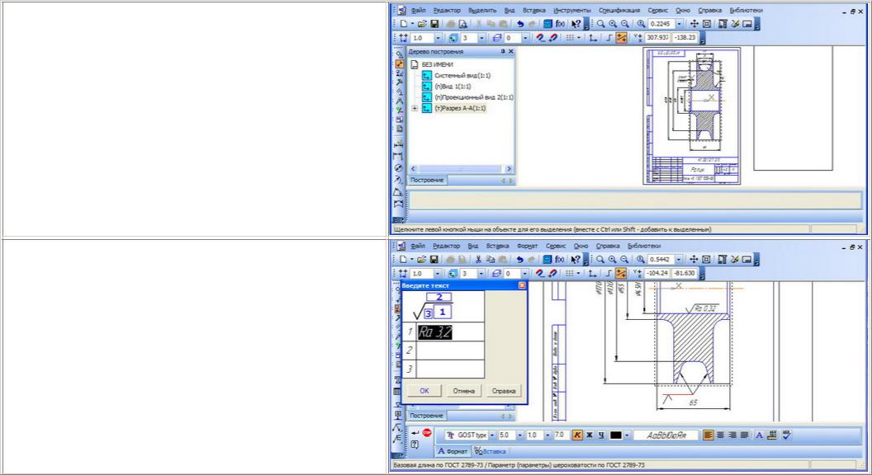Viewport: 872px width, 475px height.
Task: Click show-all fit icon in top window
Action: pos(706,24)
